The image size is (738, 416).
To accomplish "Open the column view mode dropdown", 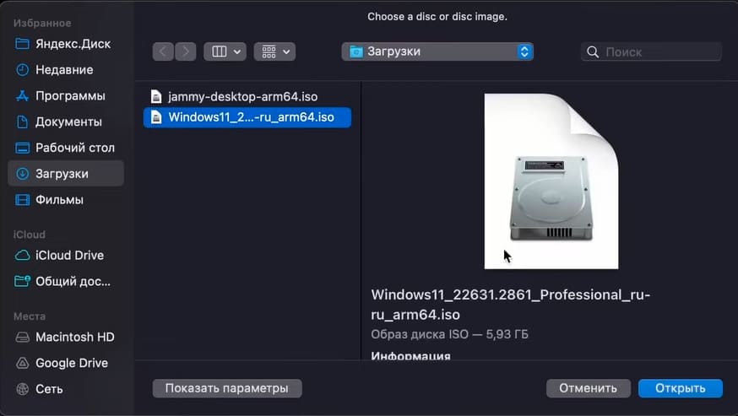I will click(225, 51).
